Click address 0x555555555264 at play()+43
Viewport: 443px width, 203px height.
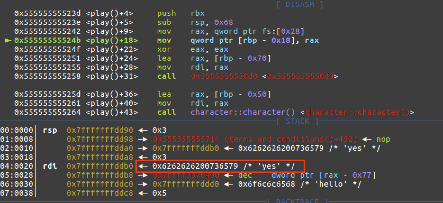click(x=47, y=112)
